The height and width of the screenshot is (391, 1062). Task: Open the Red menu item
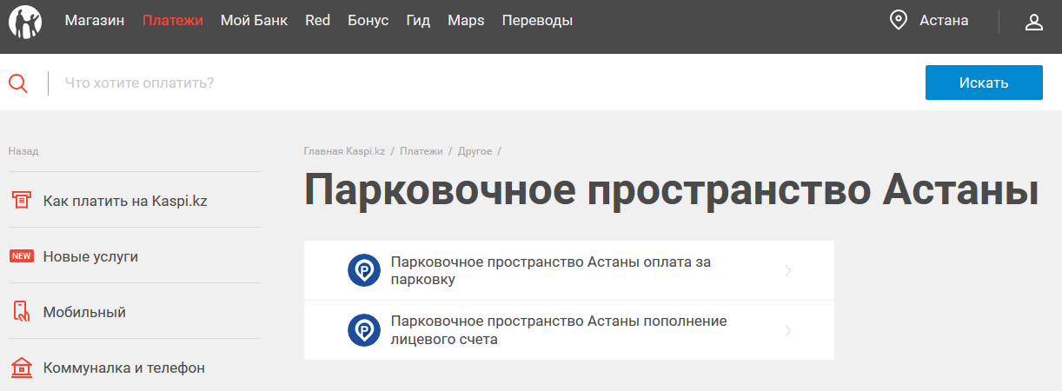(x=317, y=20)
